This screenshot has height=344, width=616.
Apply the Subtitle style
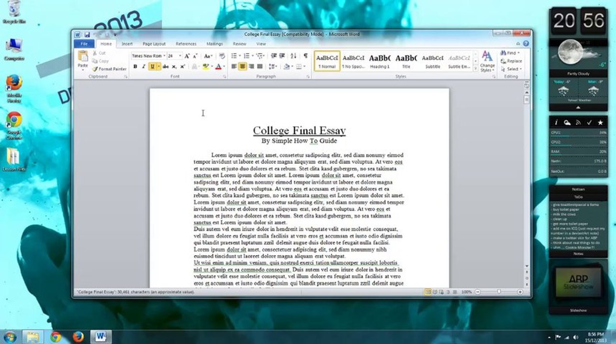pos(433,61)
